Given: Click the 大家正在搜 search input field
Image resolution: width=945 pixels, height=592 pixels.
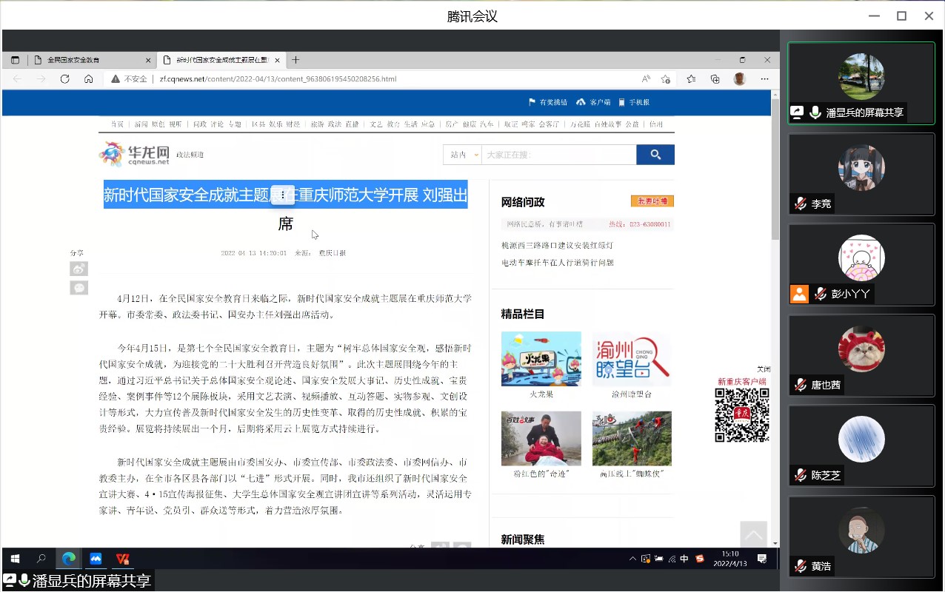Looking at the screenshot, I should 558,155.
